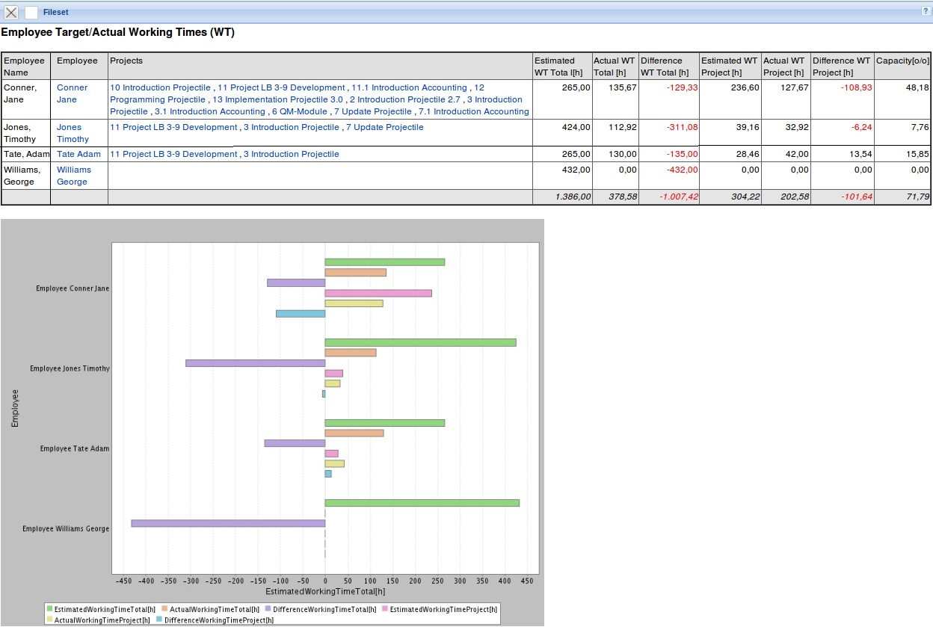
Task: Click the green EstimatedWorkingTimeTotal legend swatch
Action: pyautogui.click(x=49, y=610)
